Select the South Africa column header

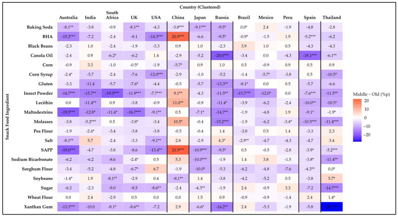pos(112,15)
